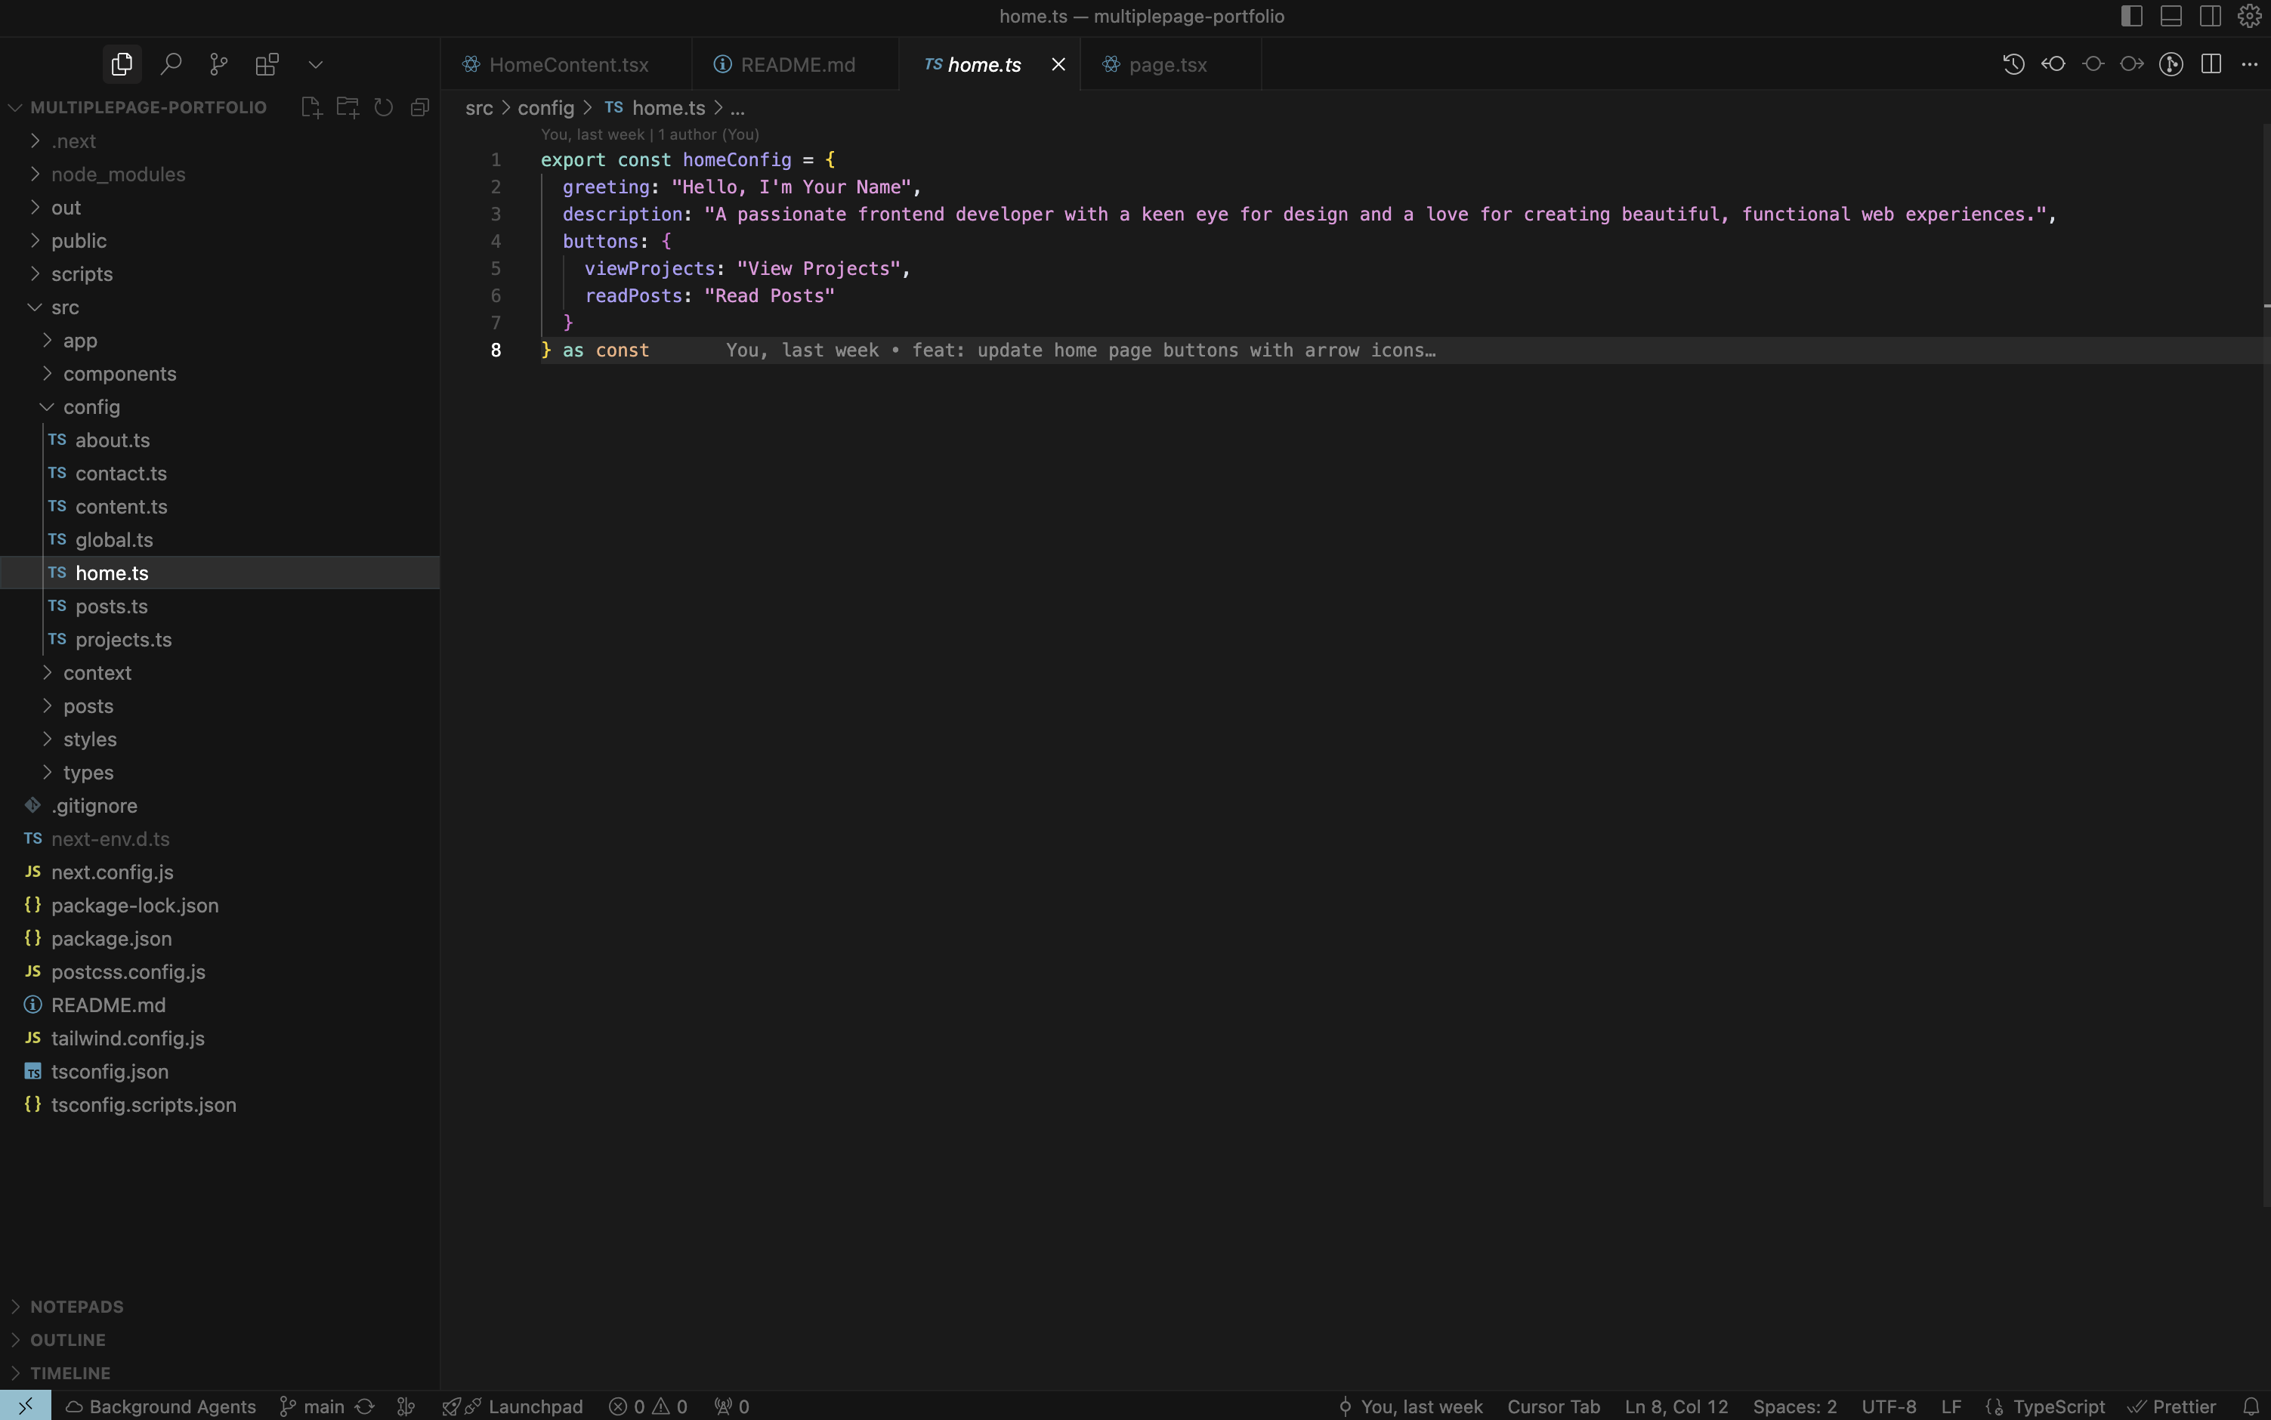Switch to the README.md tab
2271x1420 pixels.
tap(796, 64)
